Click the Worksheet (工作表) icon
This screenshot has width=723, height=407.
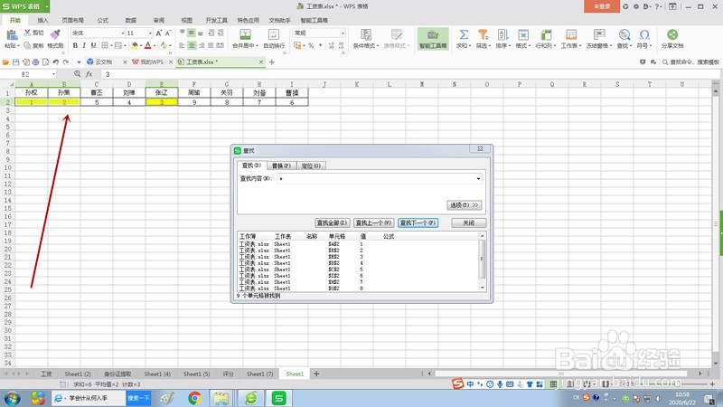tap(571, 34)
